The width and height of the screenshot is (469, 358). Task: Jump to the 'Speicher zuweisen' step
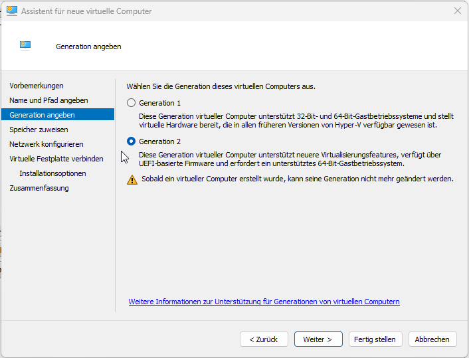click(39, 130)
